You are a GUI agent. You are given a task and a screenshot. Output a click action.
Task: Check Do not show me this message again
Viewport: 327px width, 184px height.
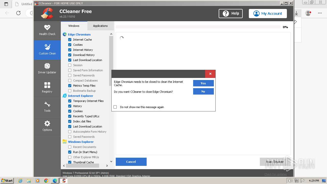coord(115,107)
